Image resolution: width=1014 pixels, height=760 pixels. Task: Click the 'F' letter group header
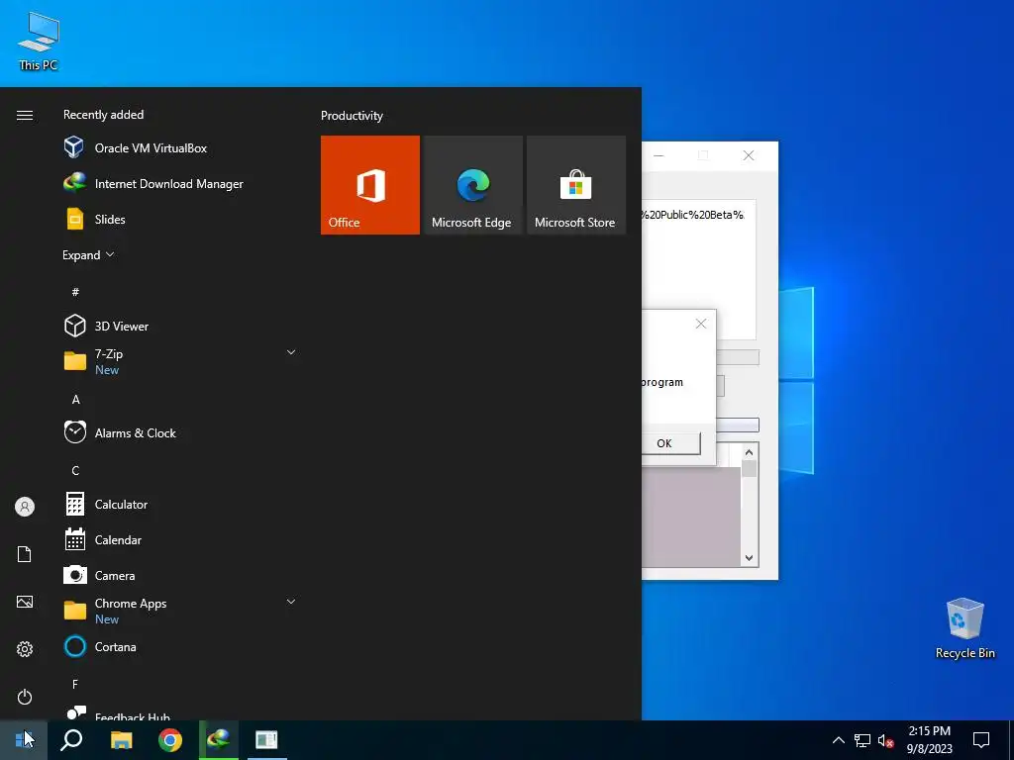(x=75, y=684)
